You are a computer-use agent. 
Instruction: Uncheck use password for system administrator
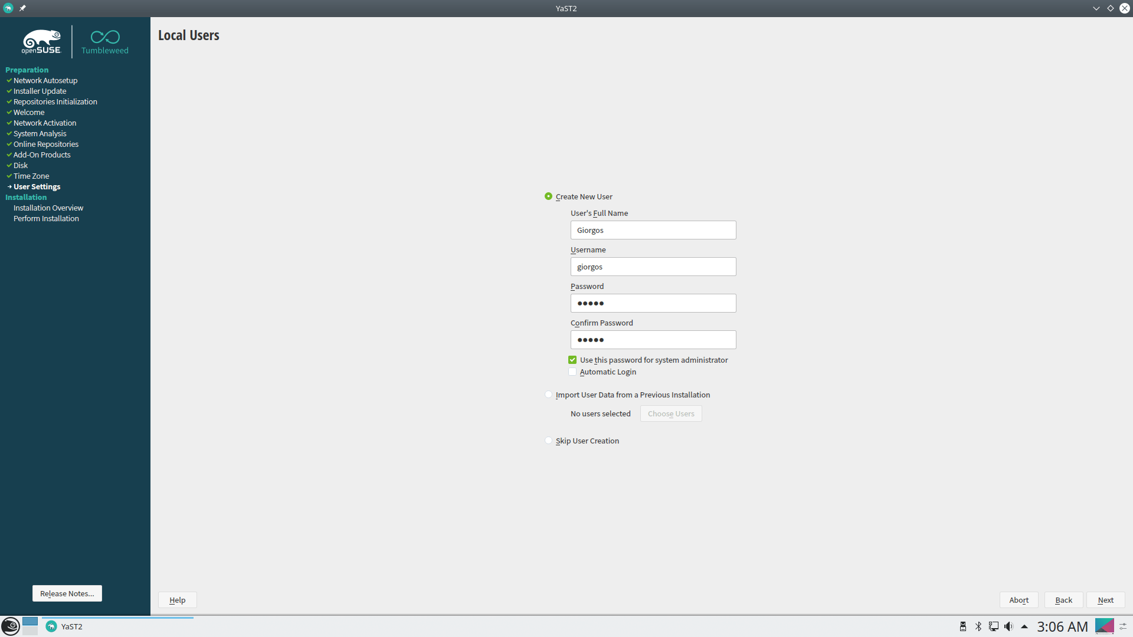[572, 360]
